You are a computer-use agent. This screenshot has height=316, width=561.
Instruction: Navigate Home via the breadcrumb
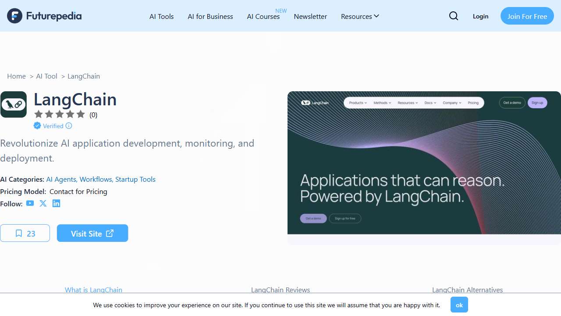pos(16,76)
